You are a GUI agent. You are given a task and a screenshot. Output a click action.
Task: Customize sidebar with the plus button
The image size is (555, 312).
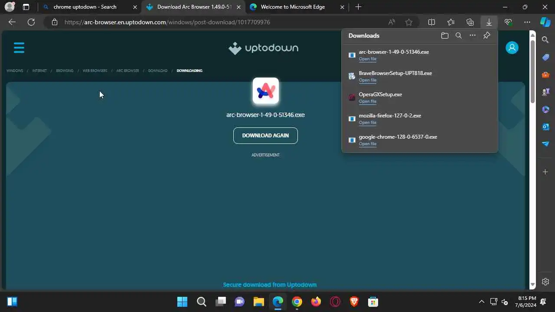(545, 172)
